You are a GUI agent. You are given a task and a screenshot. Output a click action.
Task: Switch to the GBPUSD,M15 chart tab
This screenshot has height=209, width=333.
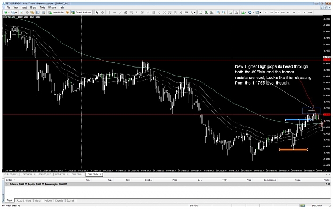[x=45, y=174]
